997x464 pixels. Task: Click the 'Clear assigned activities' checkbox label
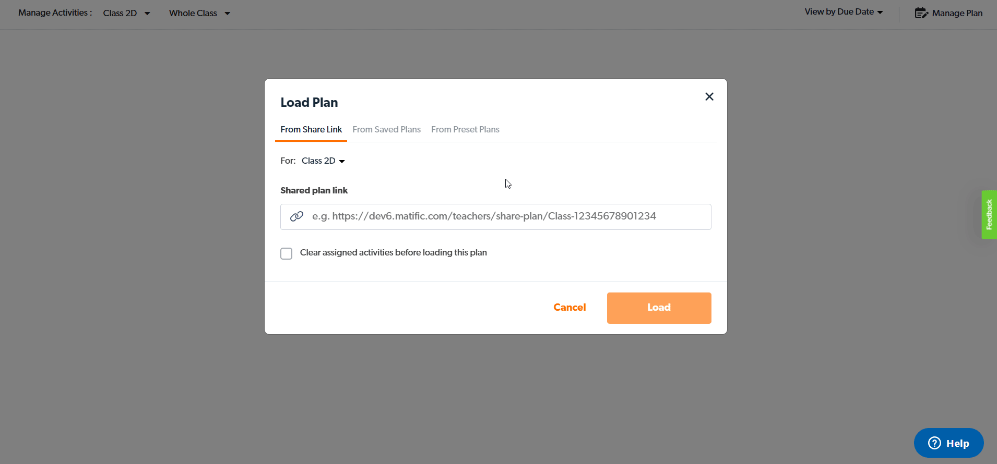(x=393, y=253)
